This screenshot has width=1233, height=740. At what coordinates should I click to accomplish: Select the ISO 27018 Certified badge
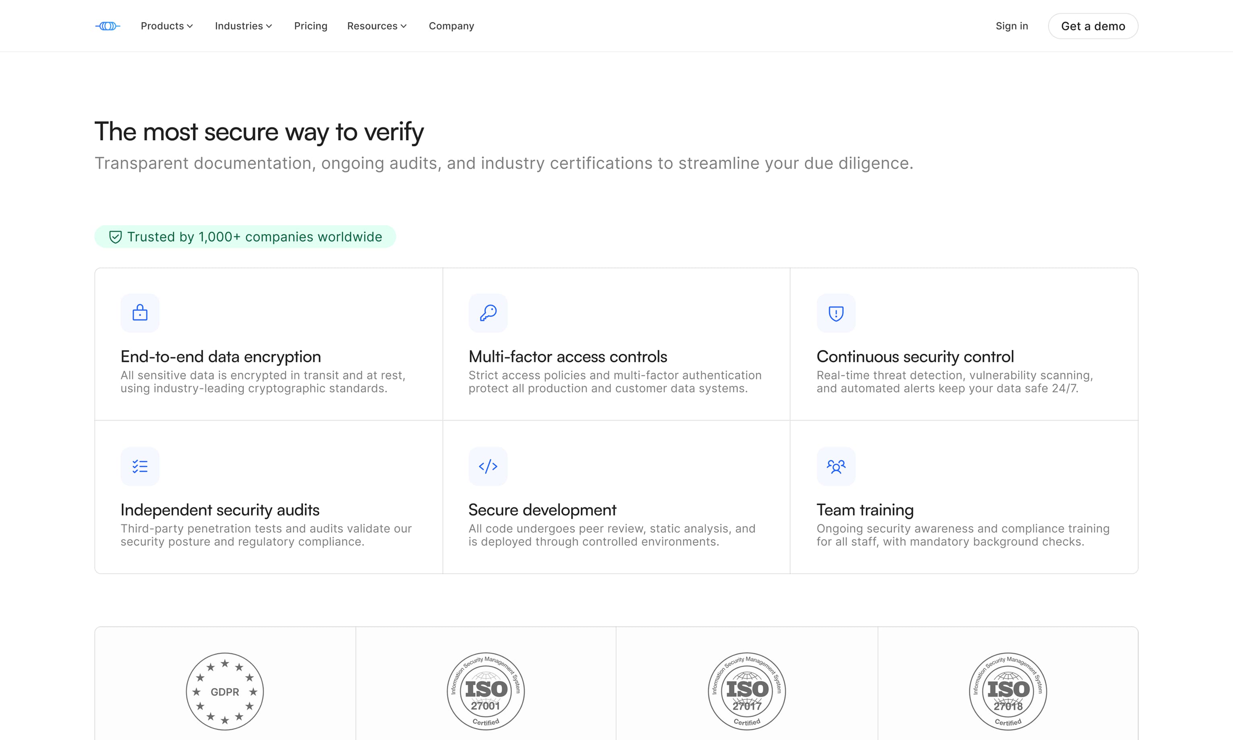(1008, 691)
